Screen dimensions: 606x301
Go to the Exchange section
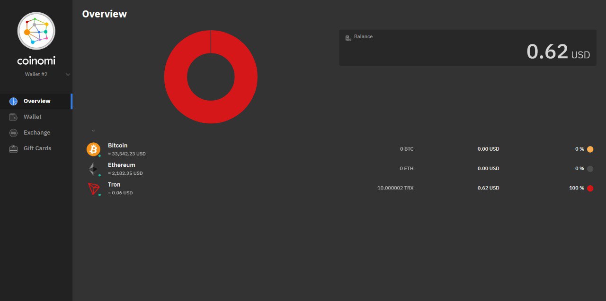[x=36, y=133]
